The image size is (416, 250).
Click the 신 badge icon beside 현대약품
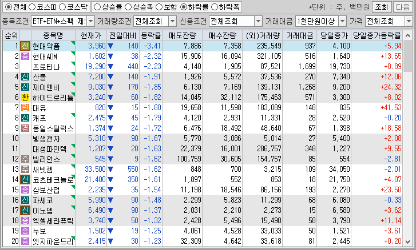25,46
